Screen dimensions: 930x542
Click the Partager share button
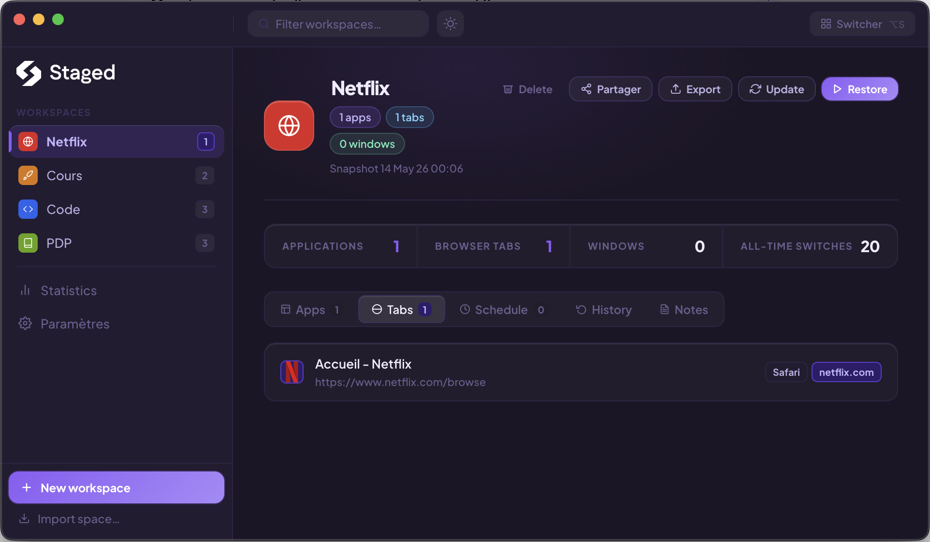[610, 89]
